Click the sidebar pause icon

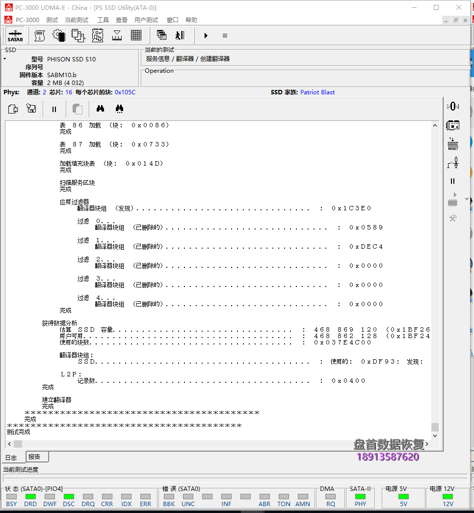[x=453, y=181]
